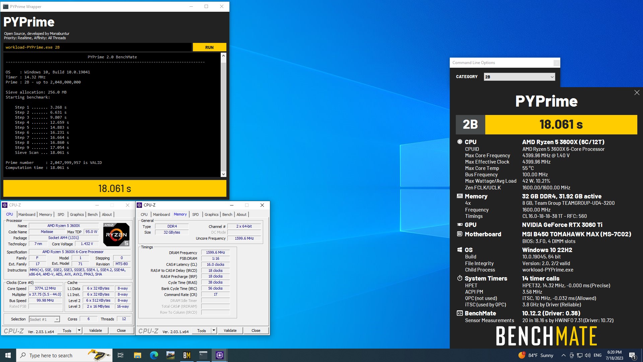Click the Memory module icon in BenchMate results
Image resolution: width=643 pixels, height=362 pixels.
point(459,196)
